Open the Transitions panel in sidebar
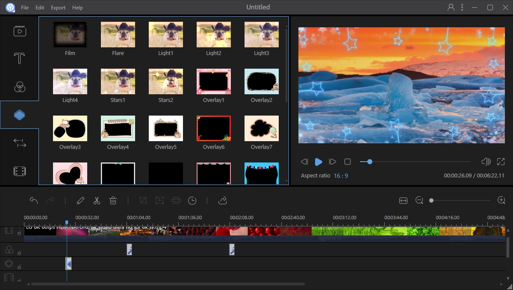 pyautogui.click(x=19, y=143)
